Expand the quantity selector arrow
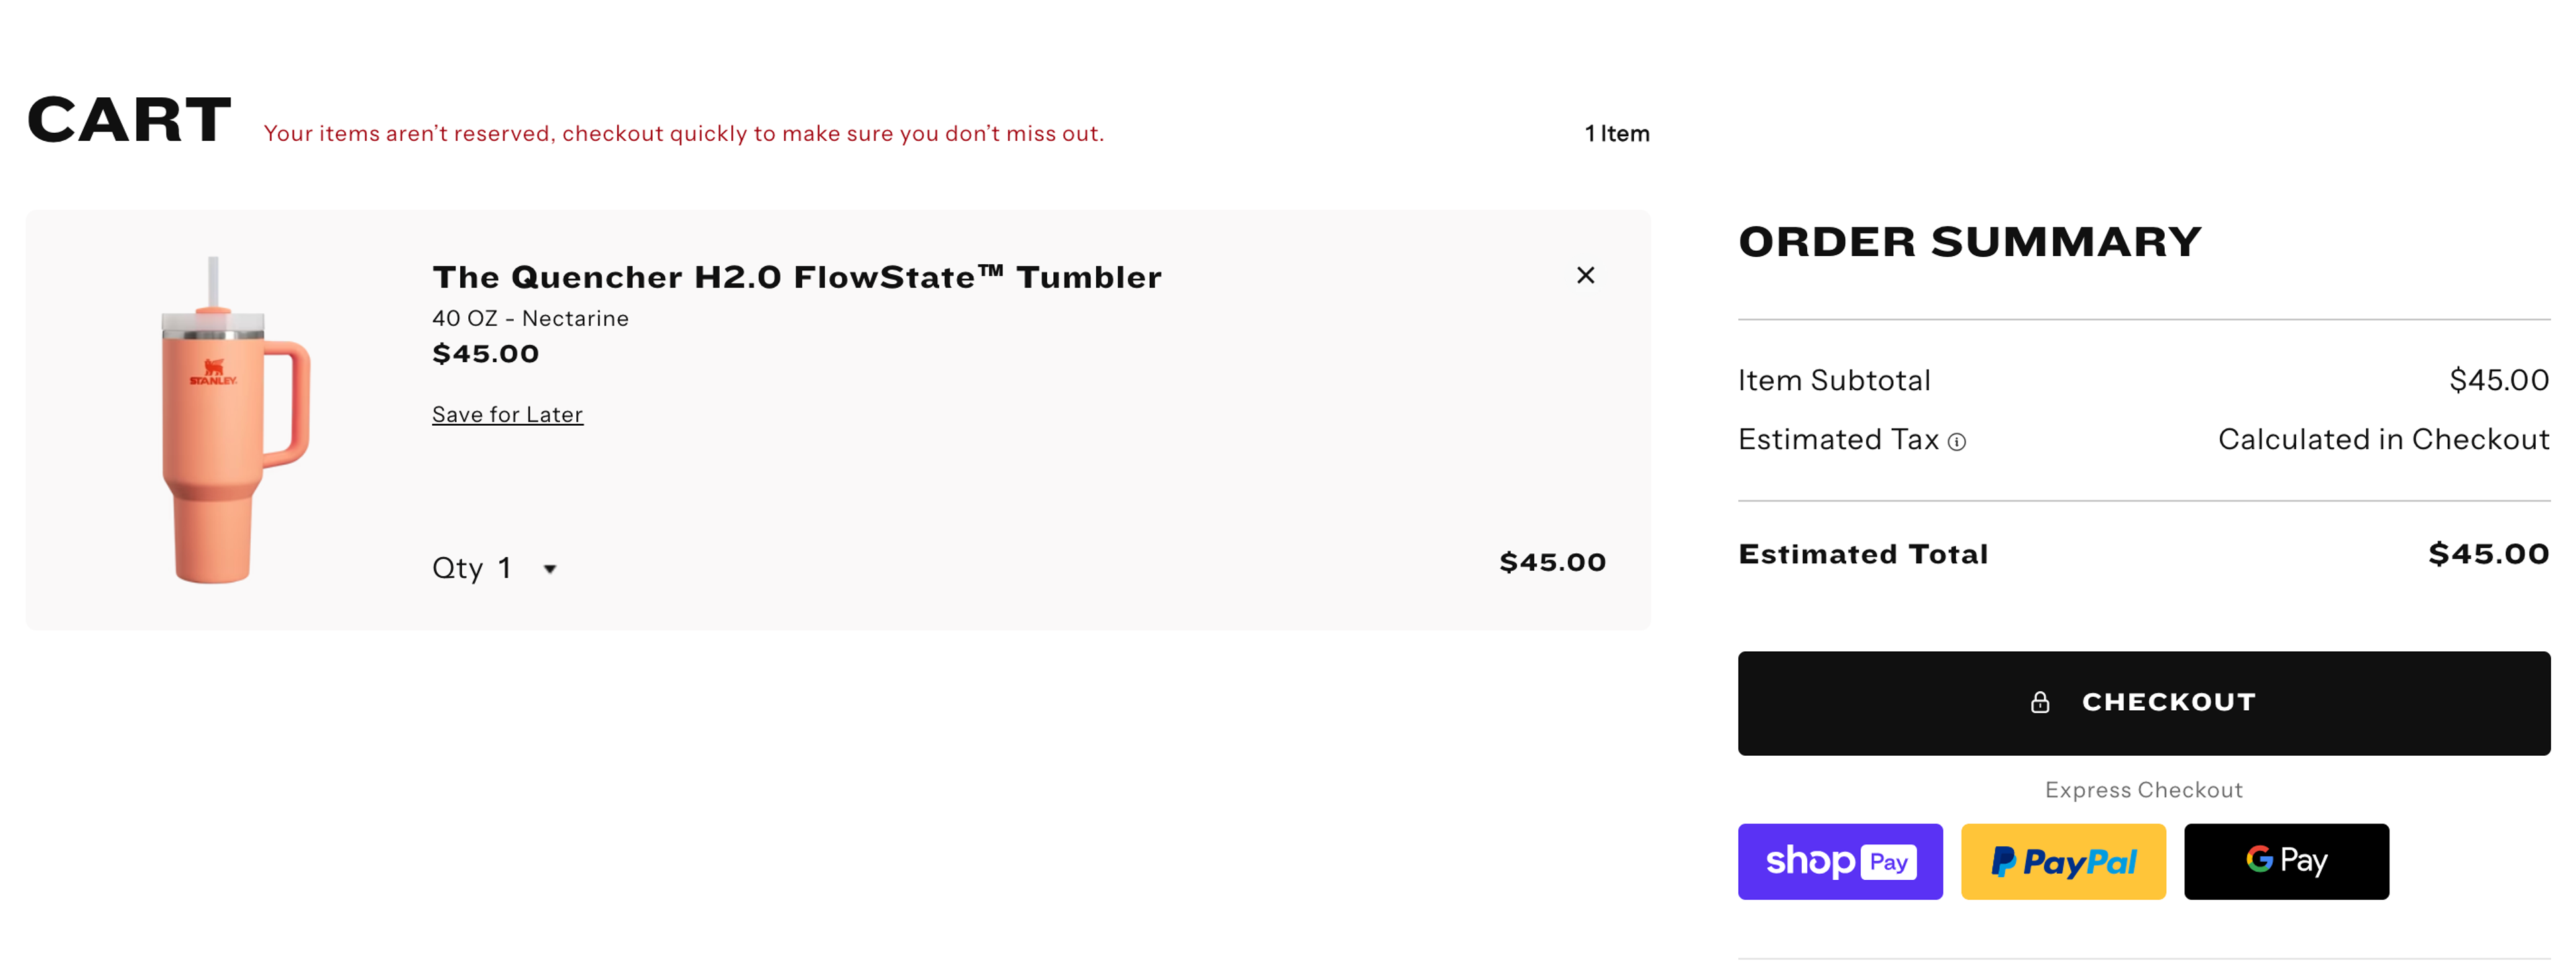2576x963 pixels. pos(551,568)
